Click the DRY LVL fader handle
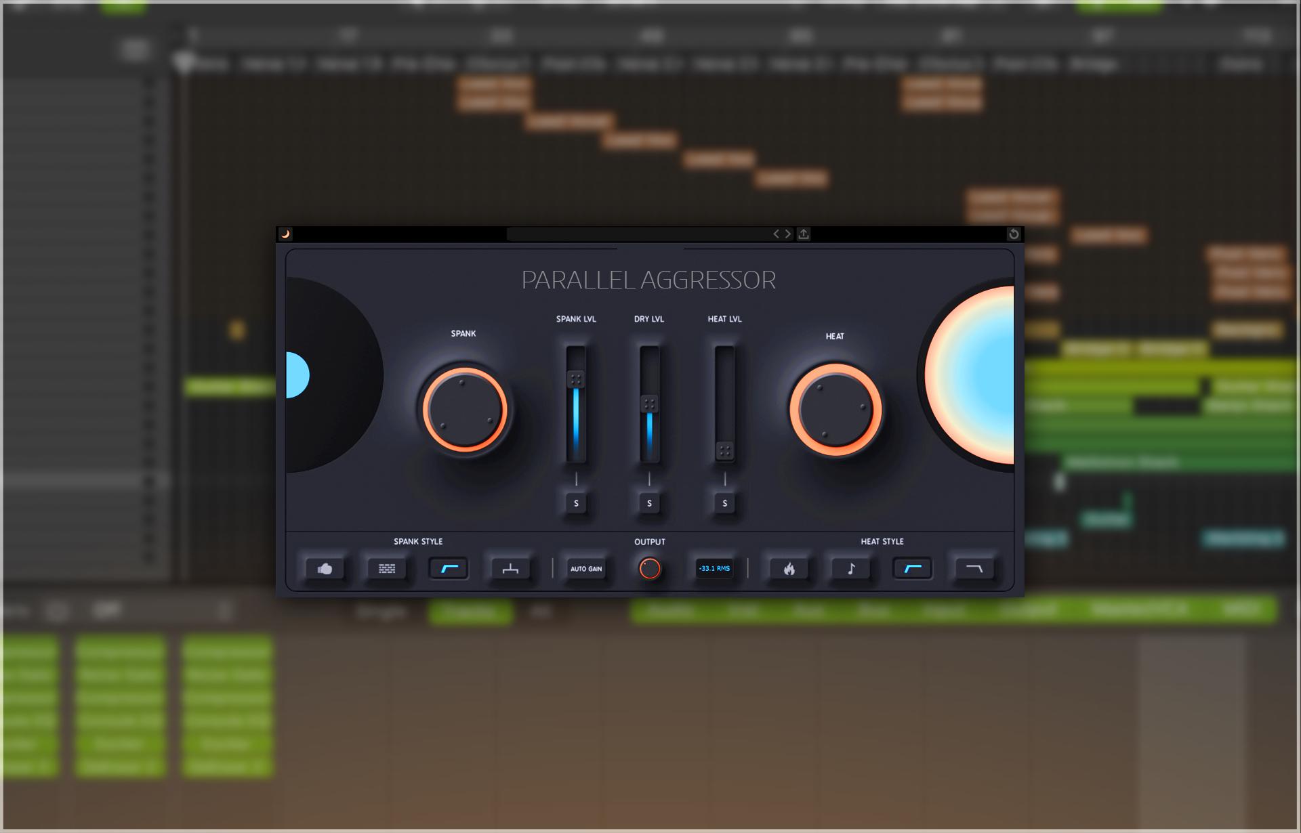The height and width of the screenshot is (833, 1301). pyautogui.click(x=649, y=404)
